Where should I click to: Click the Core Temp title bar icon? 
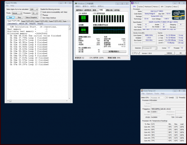click(x=142, y=91)
